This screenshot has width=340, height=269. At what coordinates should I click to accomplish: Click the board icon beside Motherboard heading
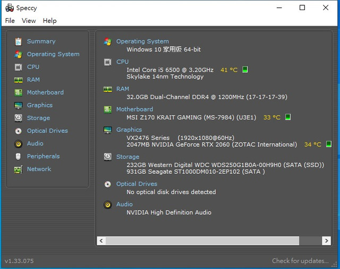pos(107,110)
